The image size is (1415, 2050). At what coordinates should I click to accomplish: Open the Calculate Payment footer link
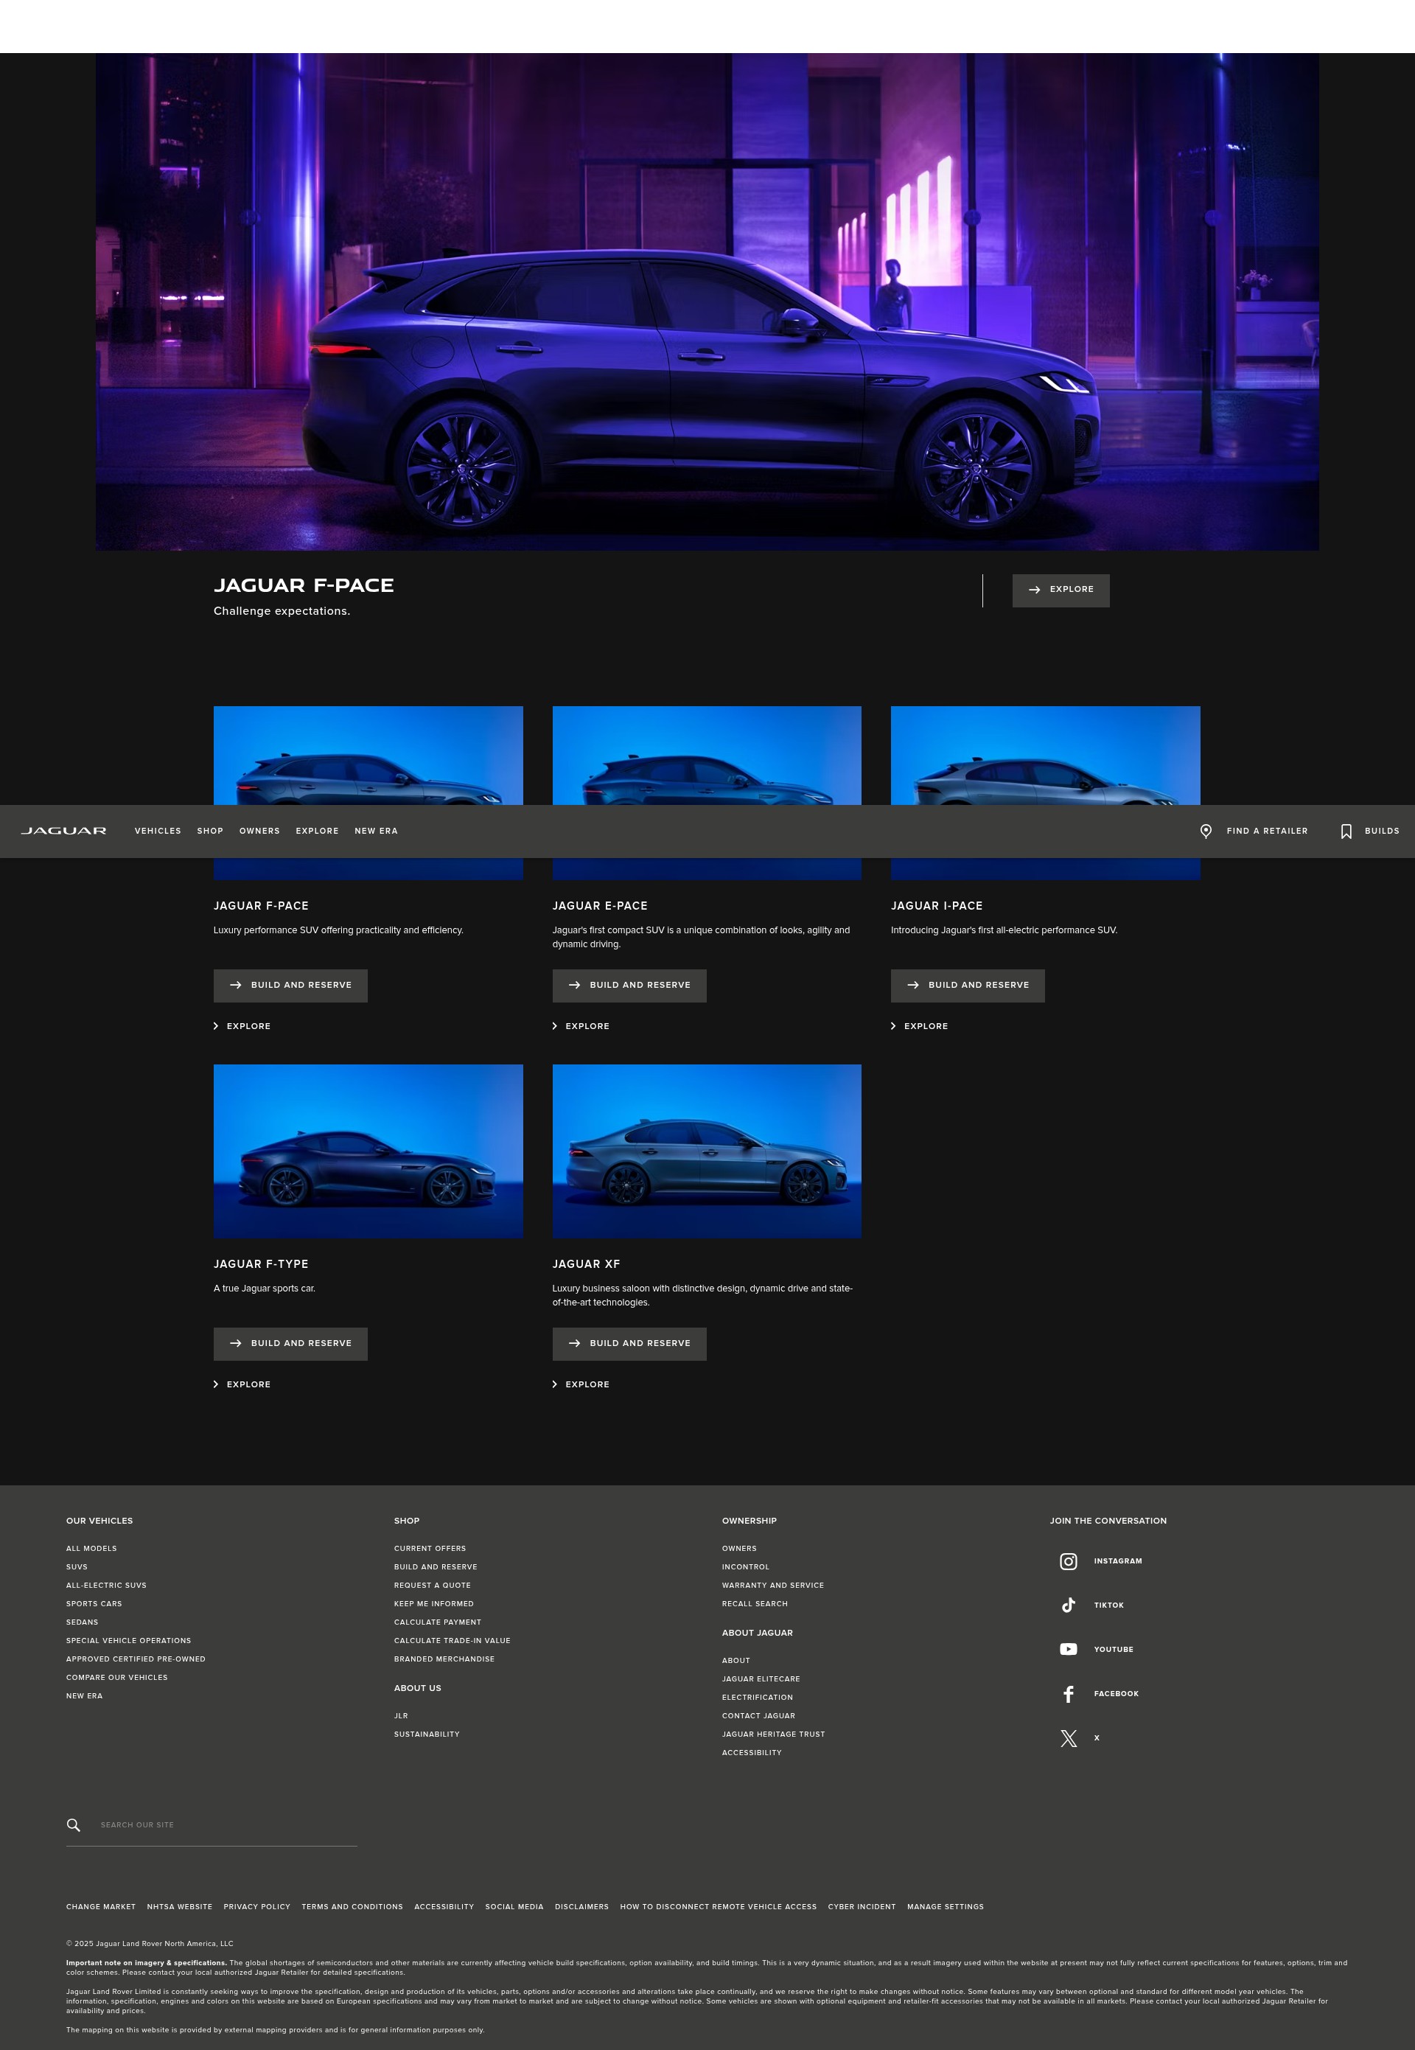(438, 1622)
